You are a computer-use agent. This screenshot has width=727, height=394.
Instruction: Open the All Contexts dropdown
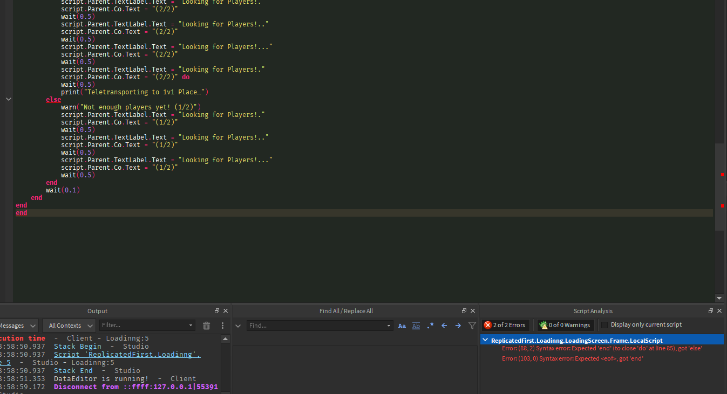click(x=69, y=326)
